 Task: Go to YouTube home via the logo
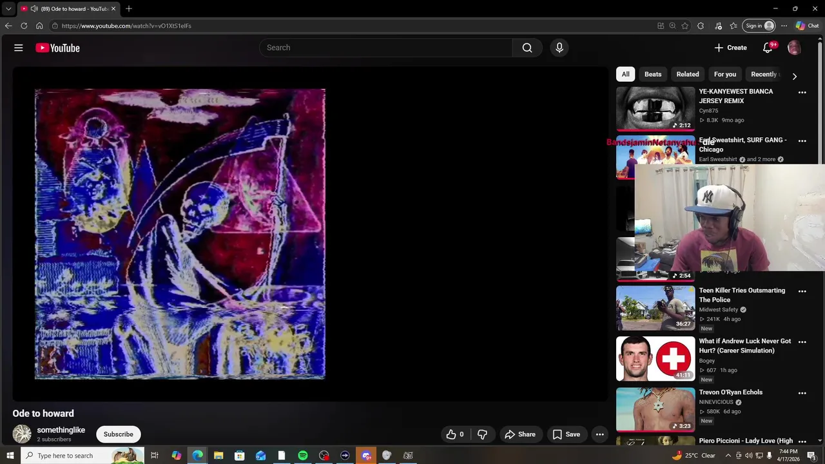57,48
